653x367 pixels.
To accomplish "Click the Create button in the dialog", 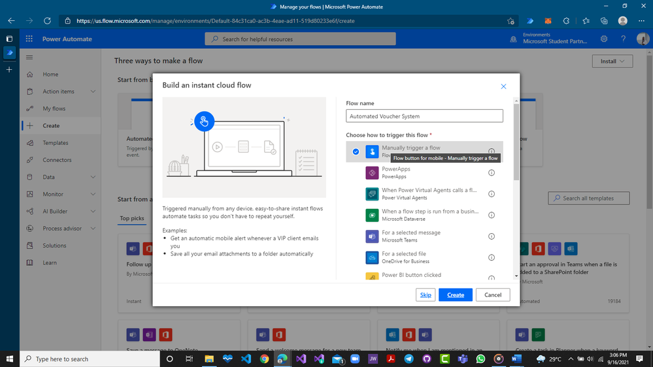I will coord(456,295).
